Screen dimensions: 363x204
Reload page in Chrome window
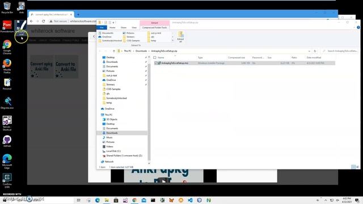pyautogui.click(x=43, y=21)
